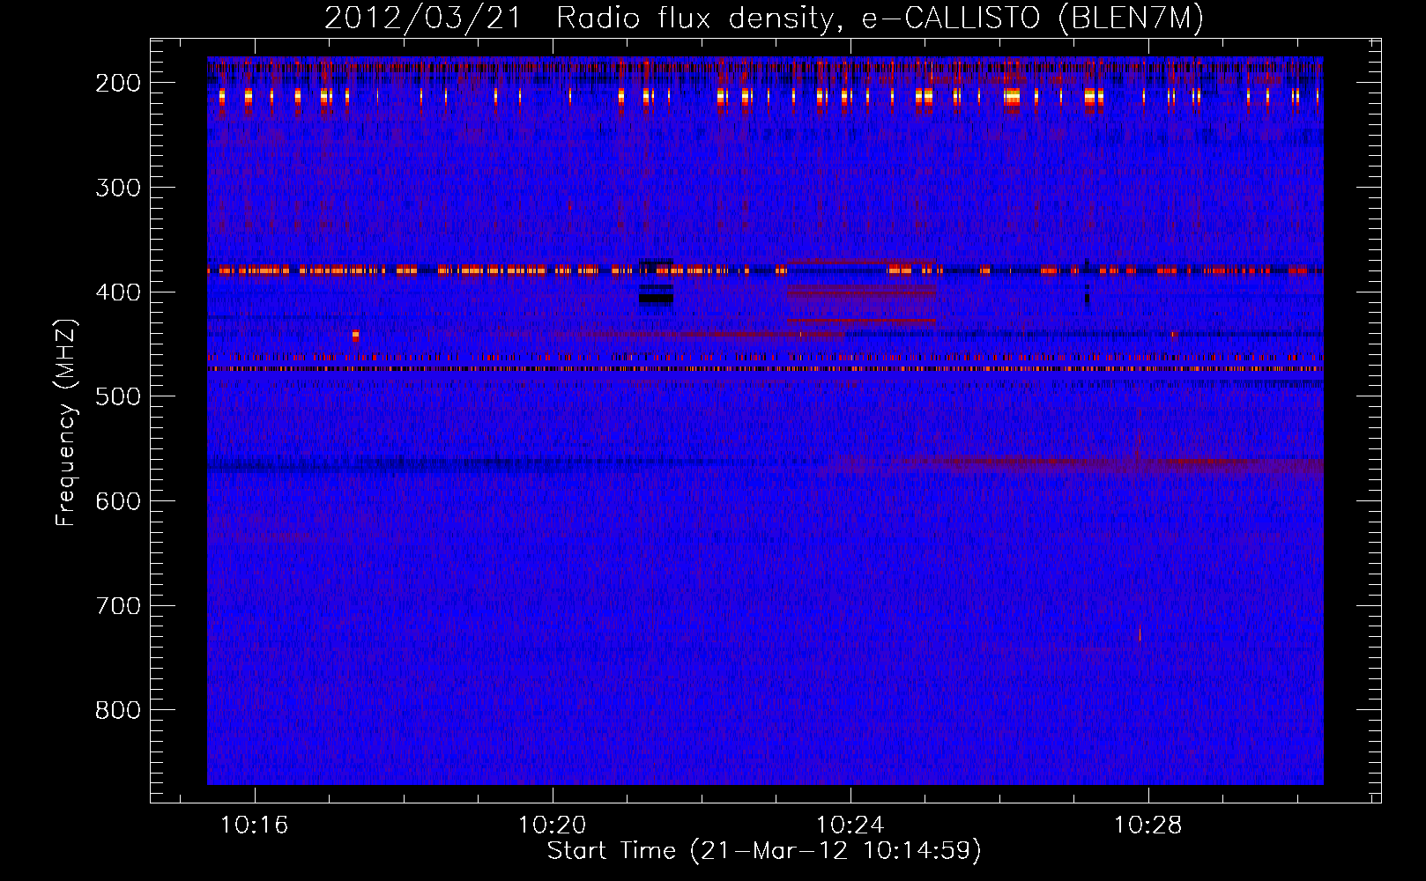Select the 600 frequency tick label
This screenshot has width=1426, height=881.
117,501
